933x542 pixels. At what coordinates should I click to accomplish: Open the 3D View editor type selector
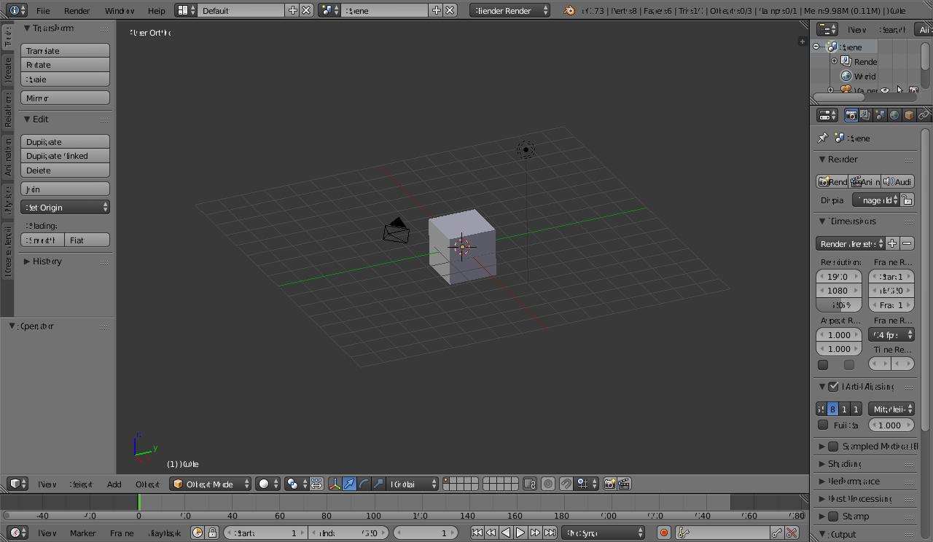[x=17, y=484]
